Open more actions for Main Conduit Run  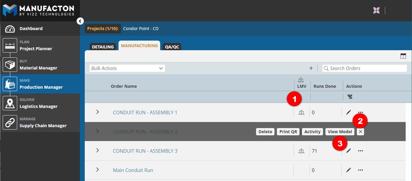click(360, 170)
